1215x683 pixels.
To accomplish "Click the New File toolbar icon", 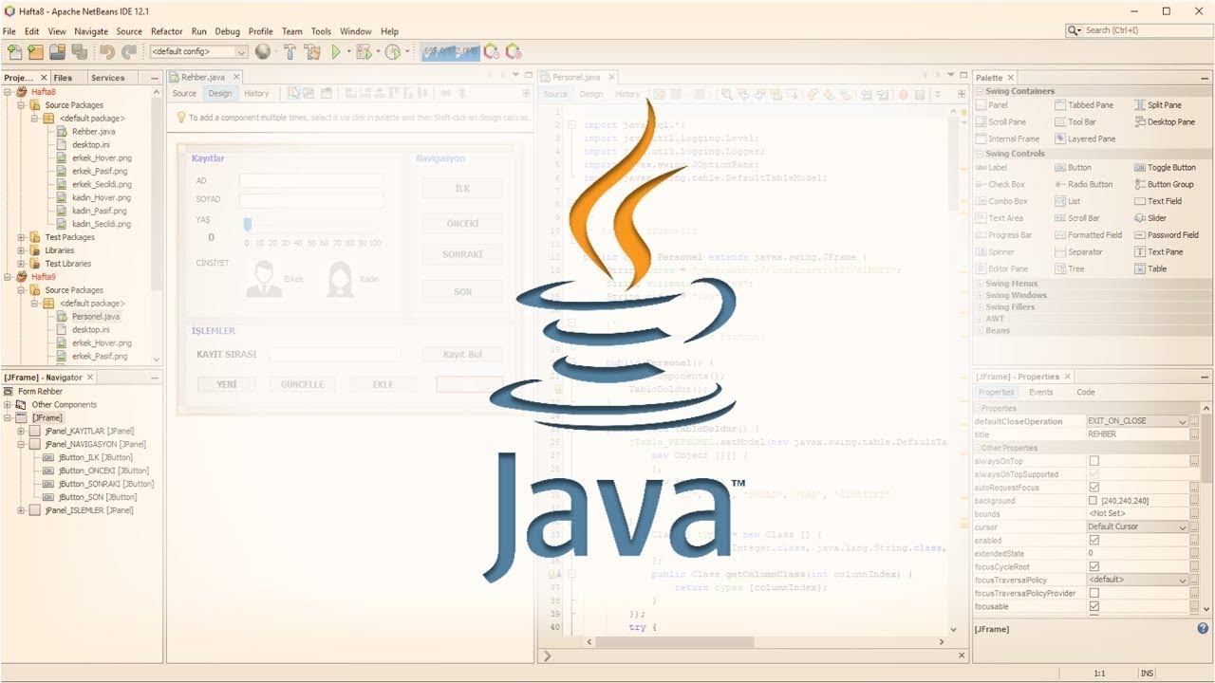I will [x=14, y=52].
